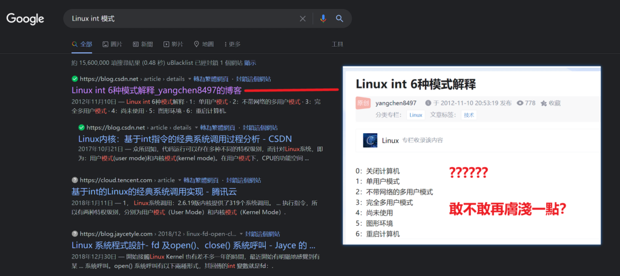Click the Linux column thumbnail image
The image size is (620, 276).
(x=370, y=140)
